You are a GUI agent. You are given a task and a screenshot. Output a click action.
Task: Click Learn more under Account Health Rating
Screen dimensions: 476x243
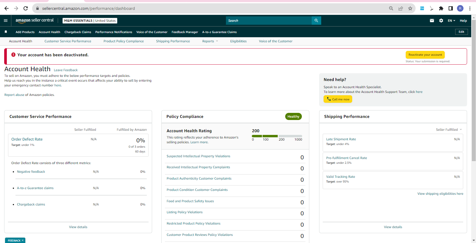(x=199, y=142)
